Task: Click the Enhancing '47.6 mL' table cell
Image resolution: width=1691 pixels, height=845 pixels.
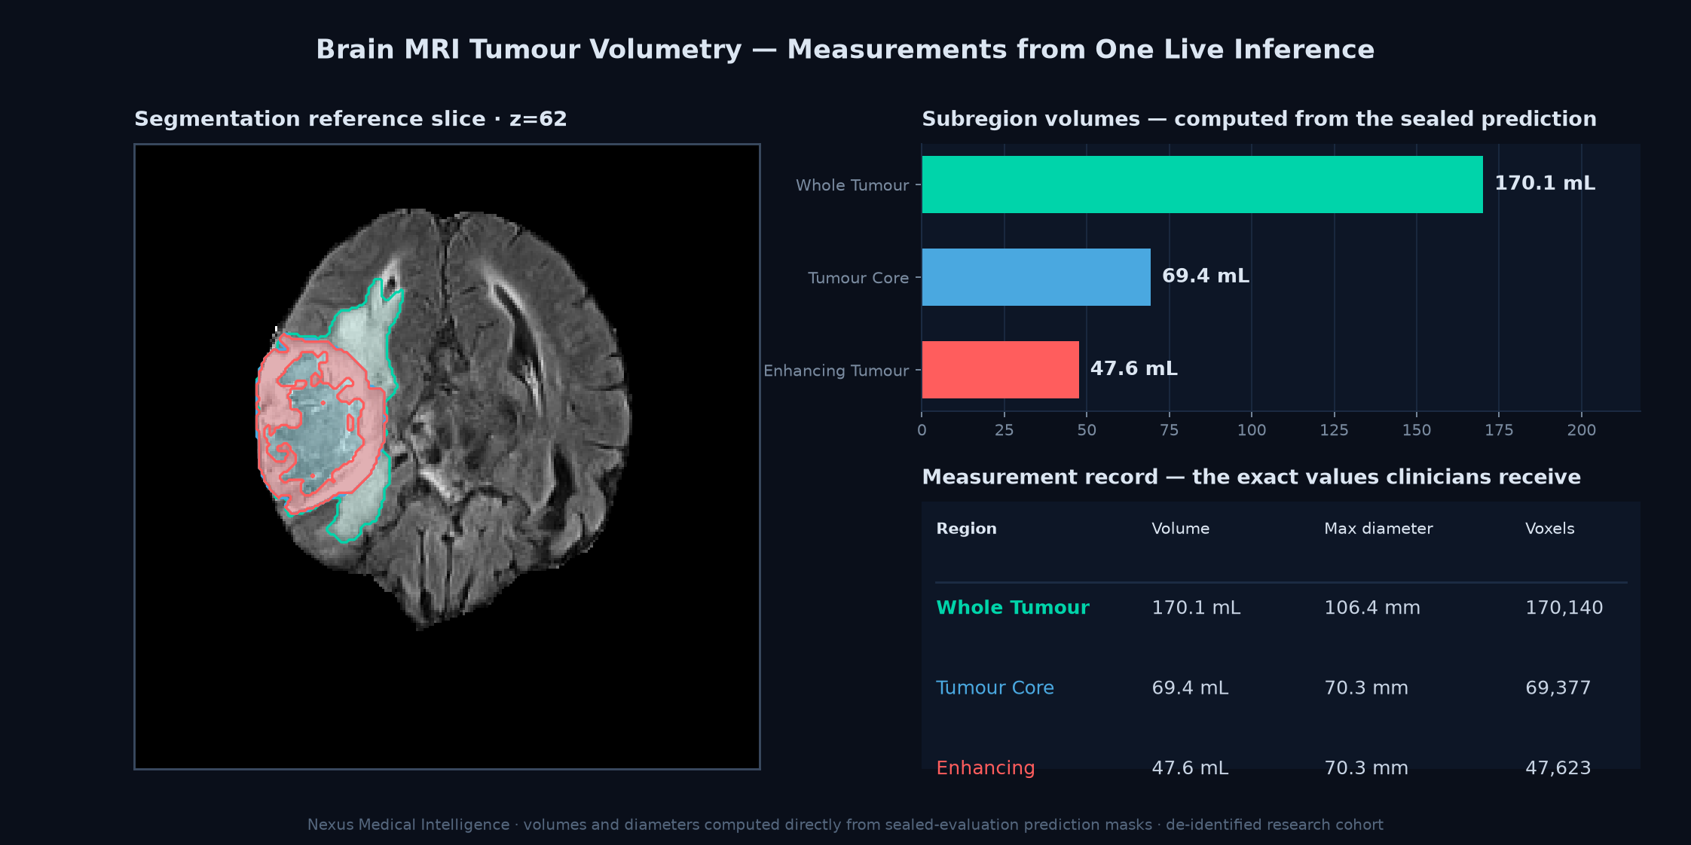Action: pos(1190,768)
